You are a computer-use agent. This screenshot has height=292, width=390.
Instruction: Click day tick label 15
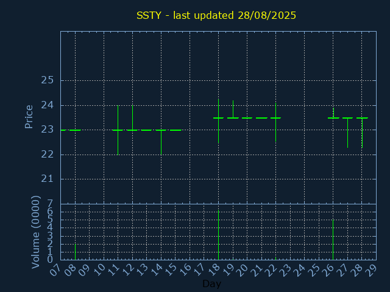coord(171,269)
